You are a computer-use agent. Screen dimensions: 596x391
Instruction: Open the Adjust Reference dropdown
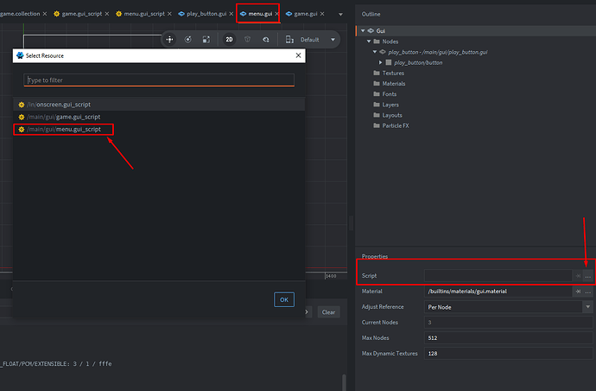[x=587, y=307]
